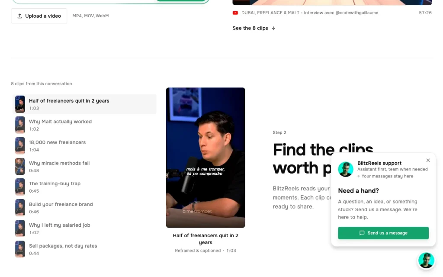Click the 1:04 duration of 18,000 new freelancers

pyautogui.click(x=34, y=150)
